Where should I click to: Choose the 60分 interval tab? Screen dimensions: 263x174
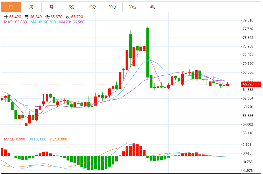[133, 7]
